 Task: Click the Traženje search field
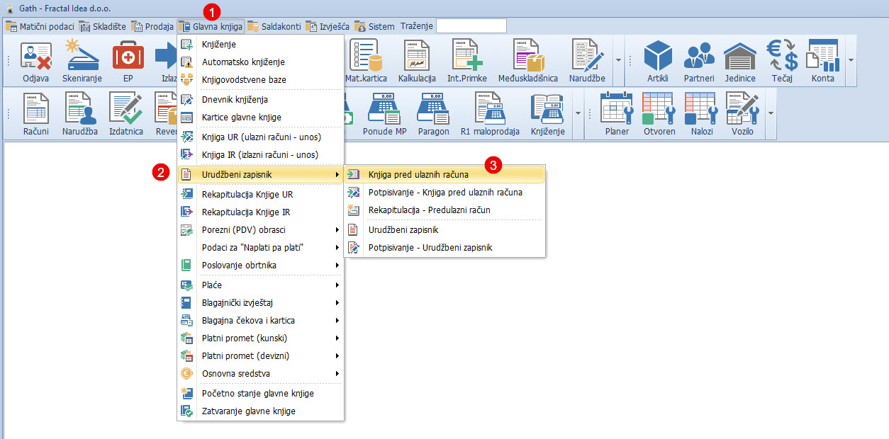click(x=471, y=26)
